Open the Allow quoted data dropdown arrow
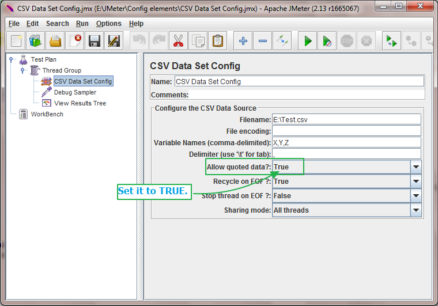This screenshot has height=306, width=438. pyautogui.click(x=416, y=167)
